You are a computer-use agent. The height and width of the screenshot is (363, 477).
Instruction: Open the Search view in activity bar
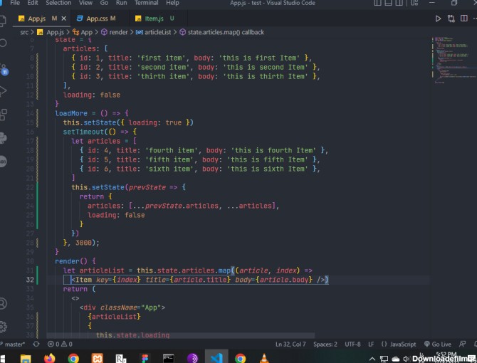3,43
